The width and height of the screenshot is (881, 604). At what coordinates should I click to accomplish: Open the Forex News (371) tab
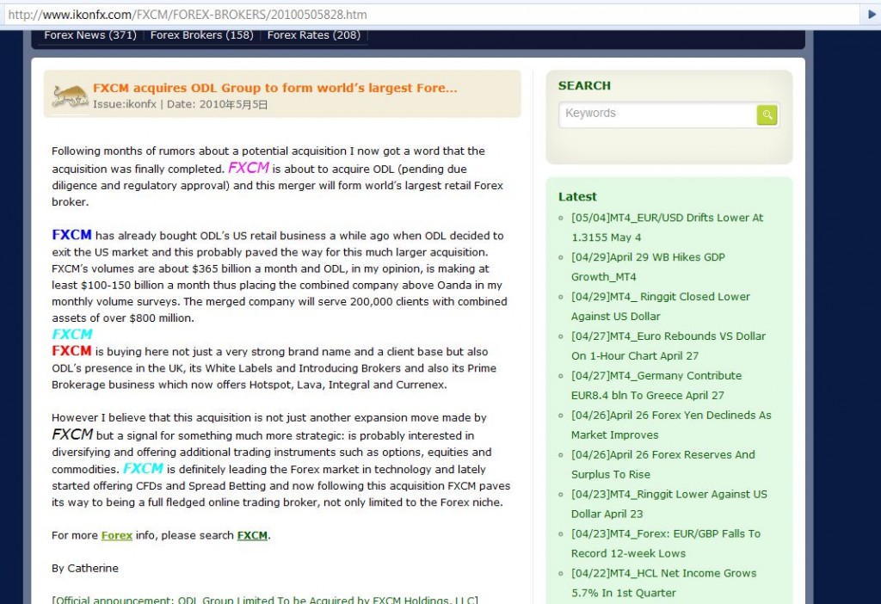click(90, 35)
